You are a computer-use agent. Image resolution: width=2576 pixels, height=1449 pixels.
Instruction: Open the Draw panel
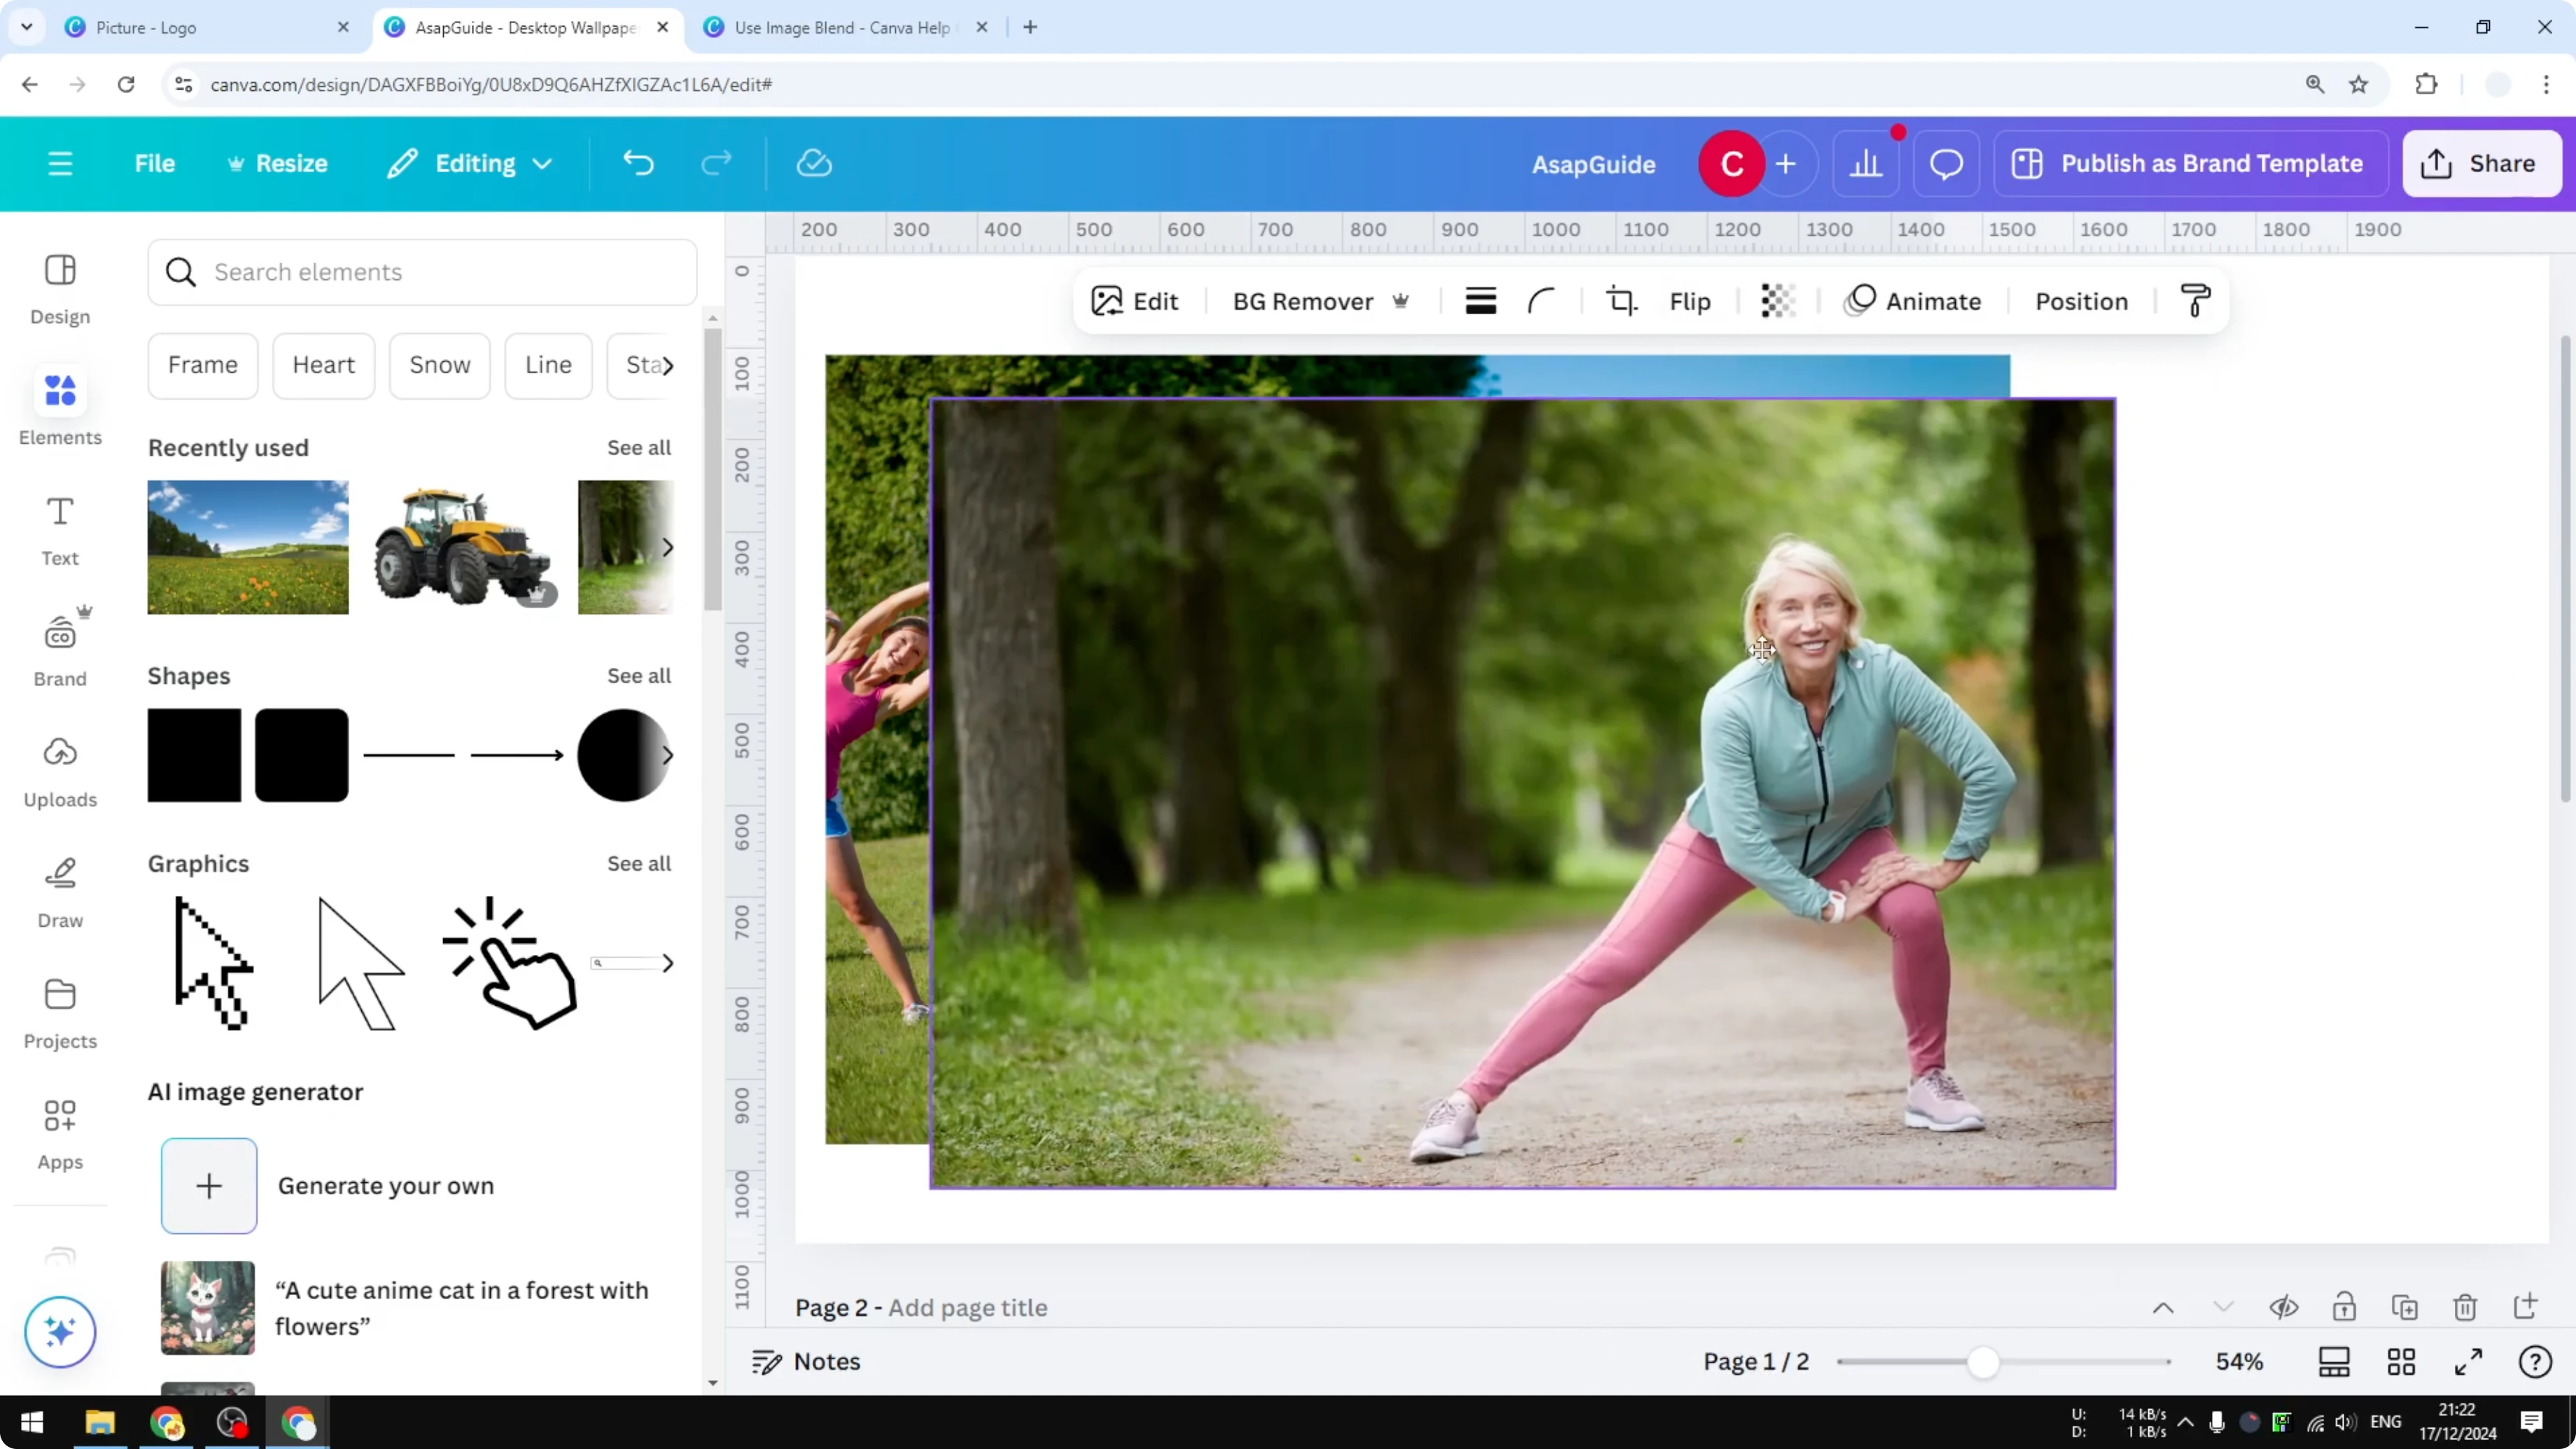tap(59, 890)
